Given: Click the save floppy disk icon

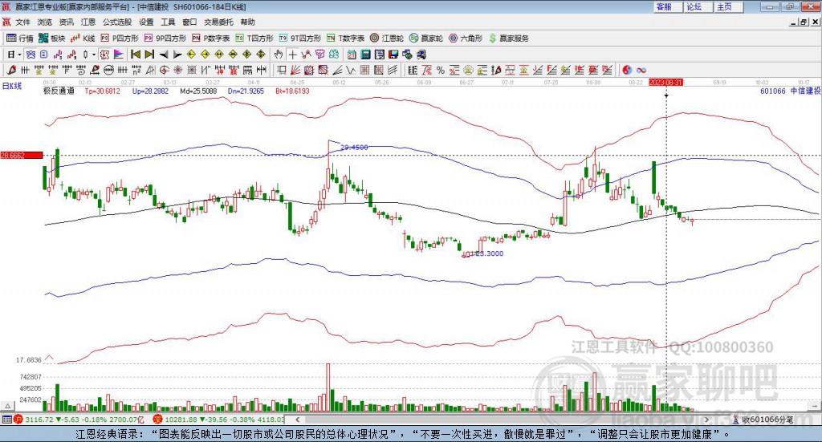Looking at the screenshot, I should click(x=393, y=55).
